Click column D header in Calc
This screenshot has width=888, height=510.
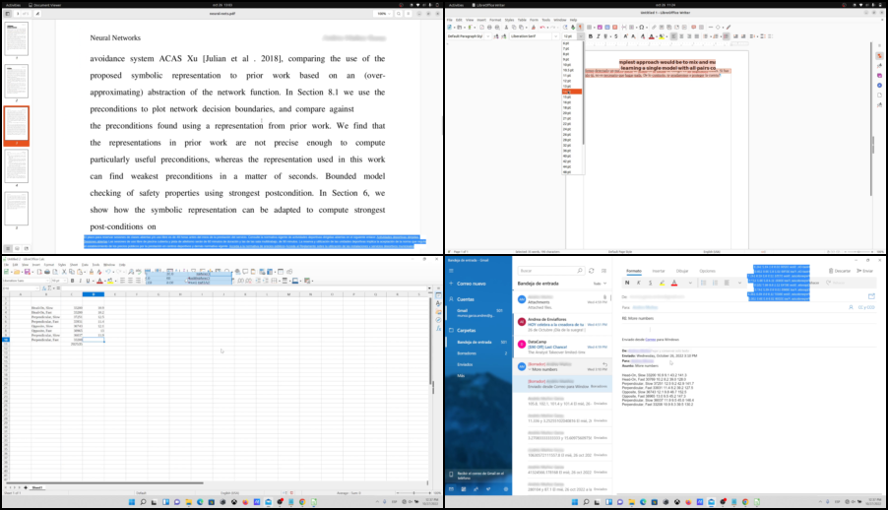(94, 294)
